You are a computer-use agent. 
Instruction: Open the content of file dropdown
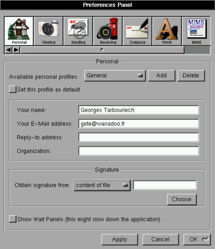pyautogui.click(x=102, y=185)
